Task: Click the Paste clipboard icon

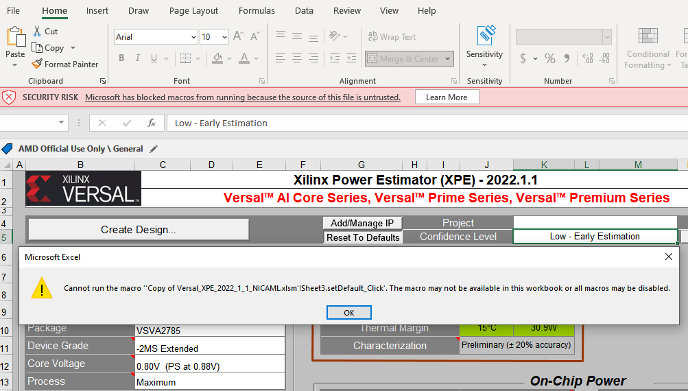Action: [15, 38]
